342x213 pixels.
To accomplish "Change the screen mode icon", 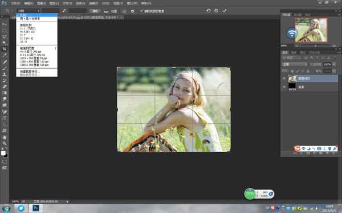I will [x=5, y=168].
